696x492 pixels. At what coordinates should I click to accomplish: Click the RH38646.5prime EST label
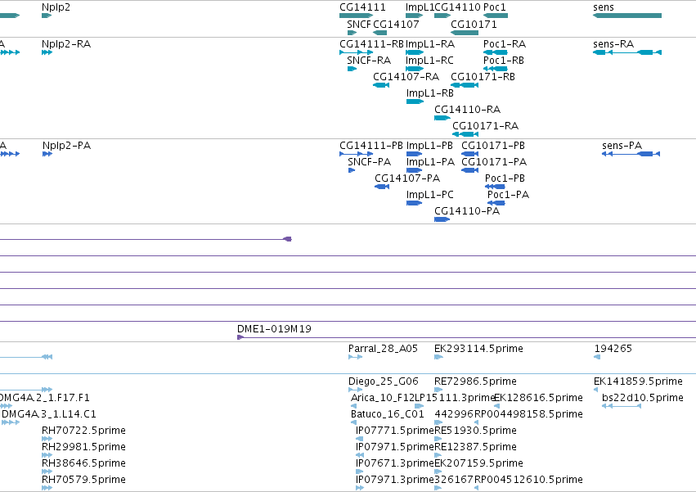[83, 463]
